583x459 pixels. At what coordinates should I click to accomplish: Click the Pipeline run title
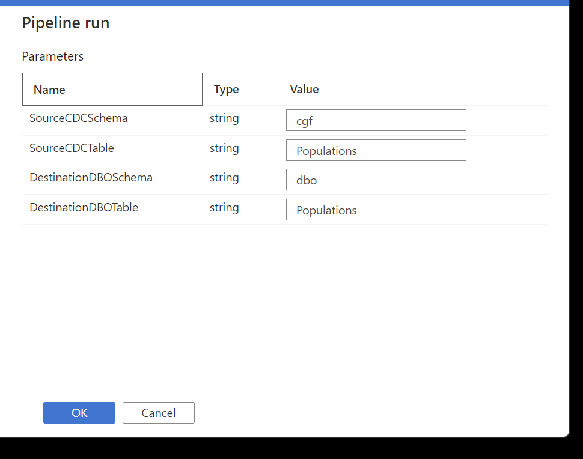point(66,23)
